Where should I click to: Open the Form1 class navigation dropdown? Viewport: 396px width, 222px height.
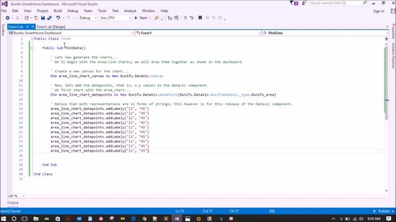198,33
